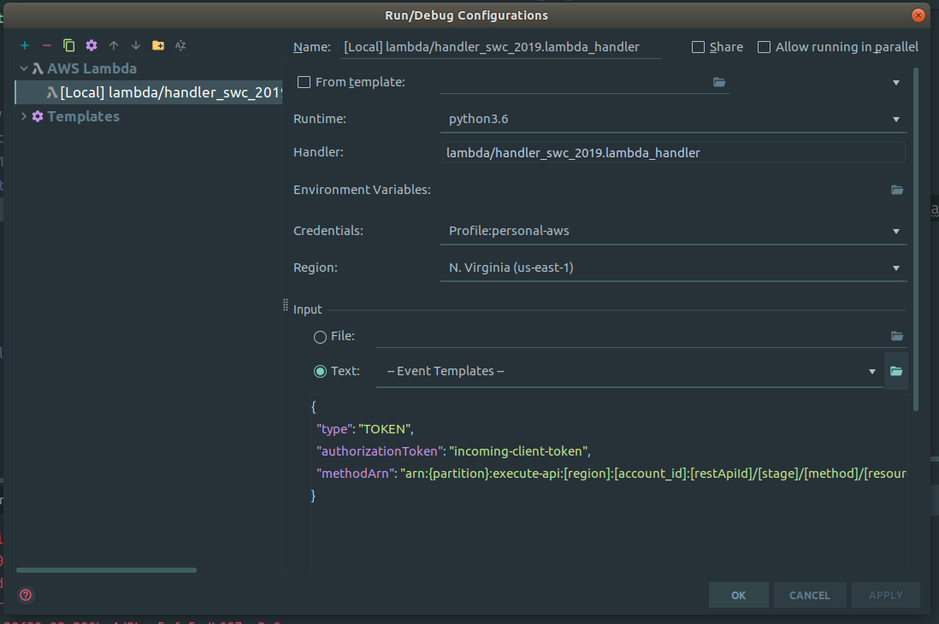Image resolution: width=939 pixels, height=624 pixels.
Task: Select the File input radio button
Action: (321, 337)
